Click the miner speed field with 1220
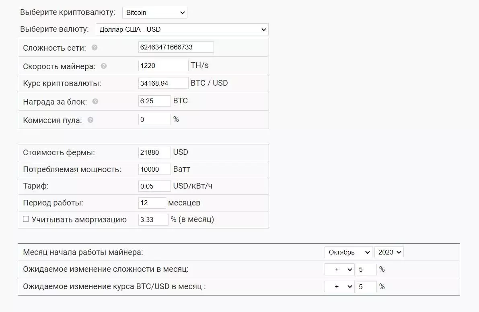This screenshot has width=479, height=312. pos(163,66)
